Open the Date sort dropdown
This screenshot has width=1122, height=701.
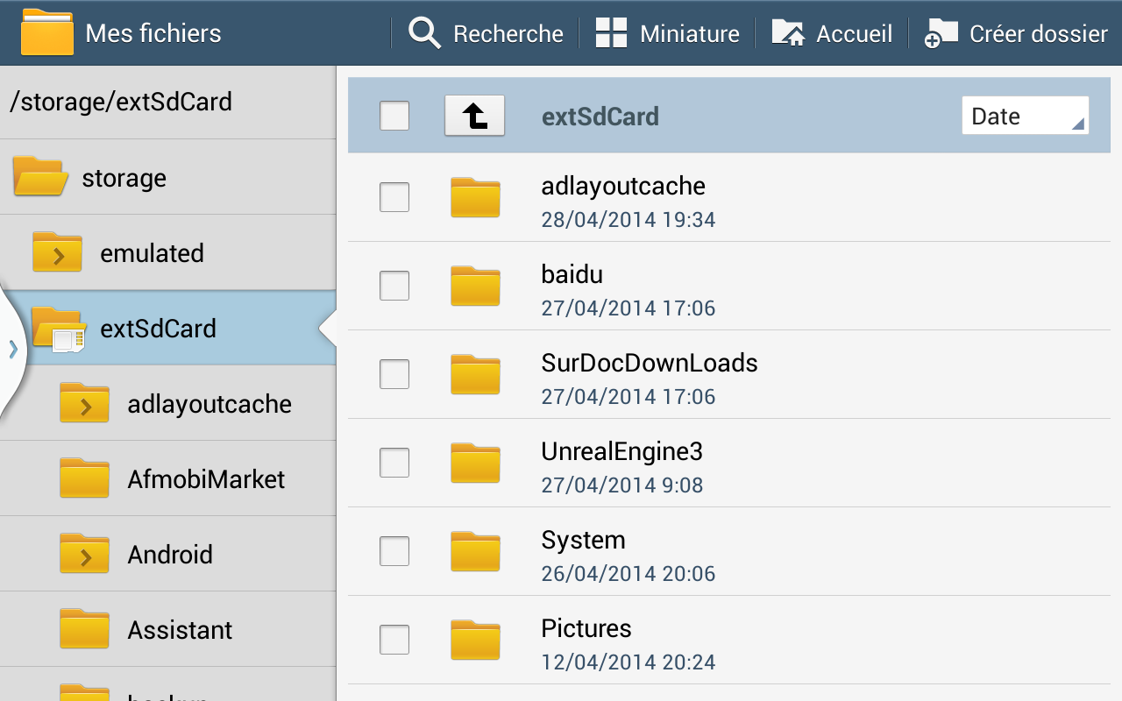1025,116
